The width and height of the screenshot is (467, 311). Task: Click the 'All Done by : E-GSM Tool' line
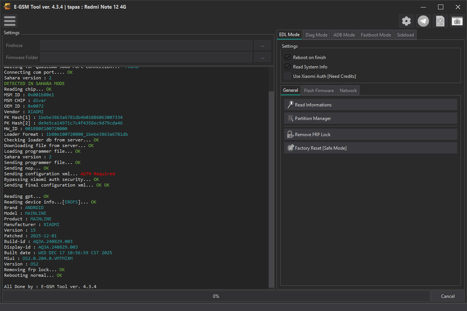tap(50, 287)
